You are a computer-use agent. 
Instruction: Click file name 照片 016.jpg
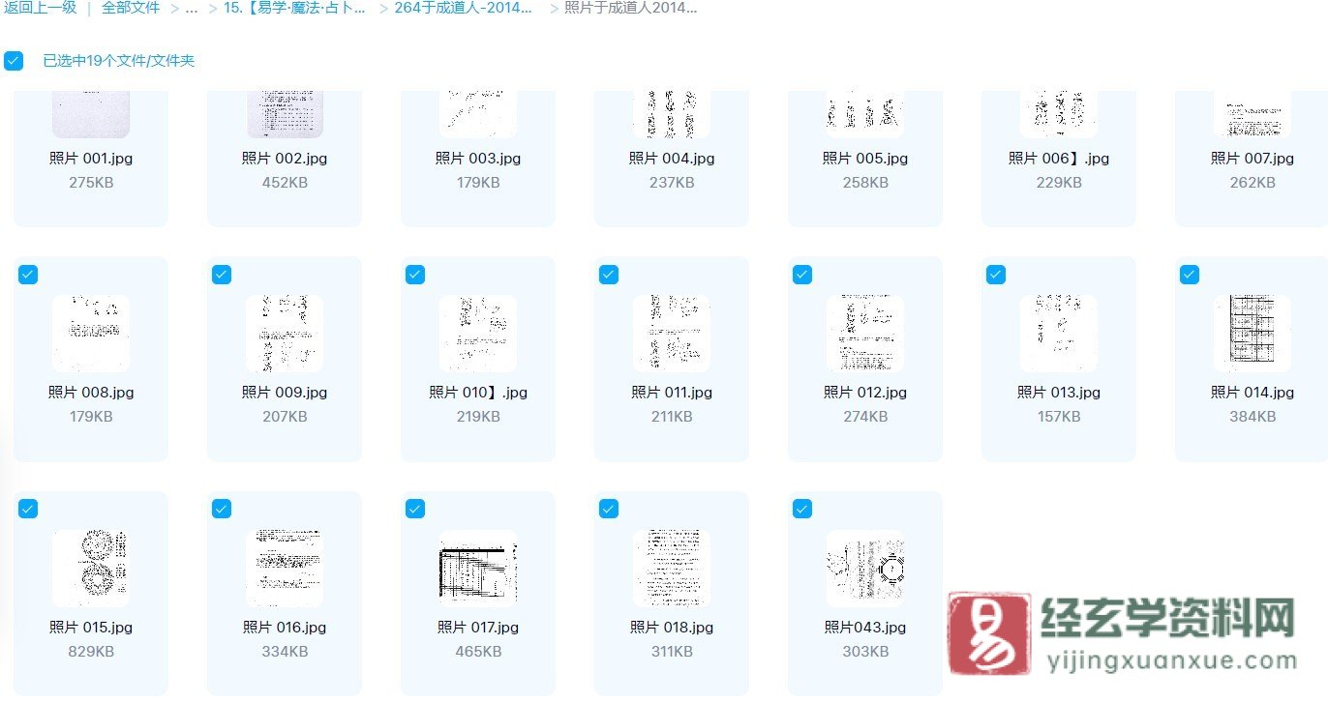point(285,628)
